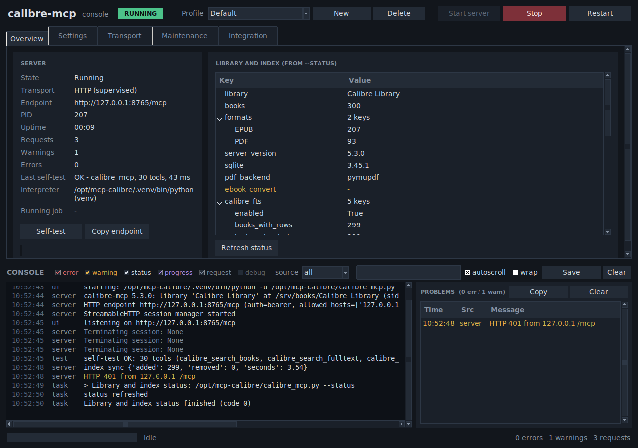This screenshot has height=448, width=638.
Task: Click the endpoint URL value in Server panel
Action: (x=121, y=103)
